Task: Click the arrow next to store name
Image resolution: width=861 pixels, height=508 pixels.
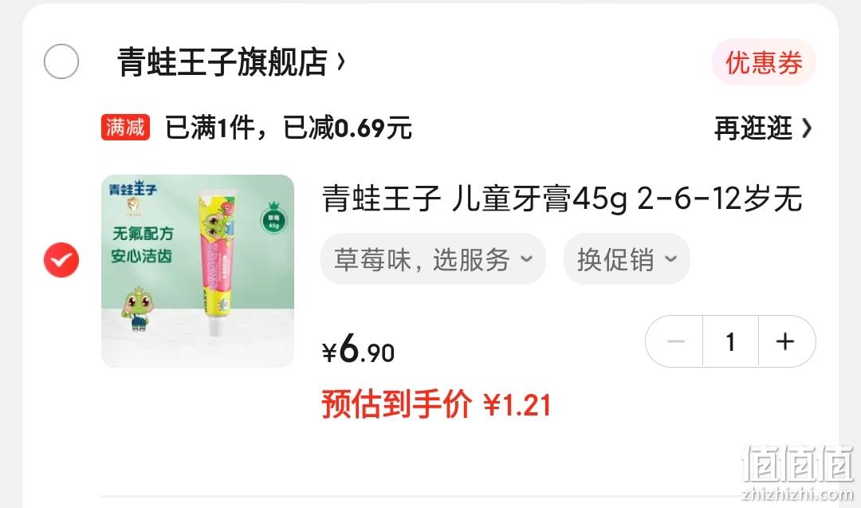Action: pos(341,61)
